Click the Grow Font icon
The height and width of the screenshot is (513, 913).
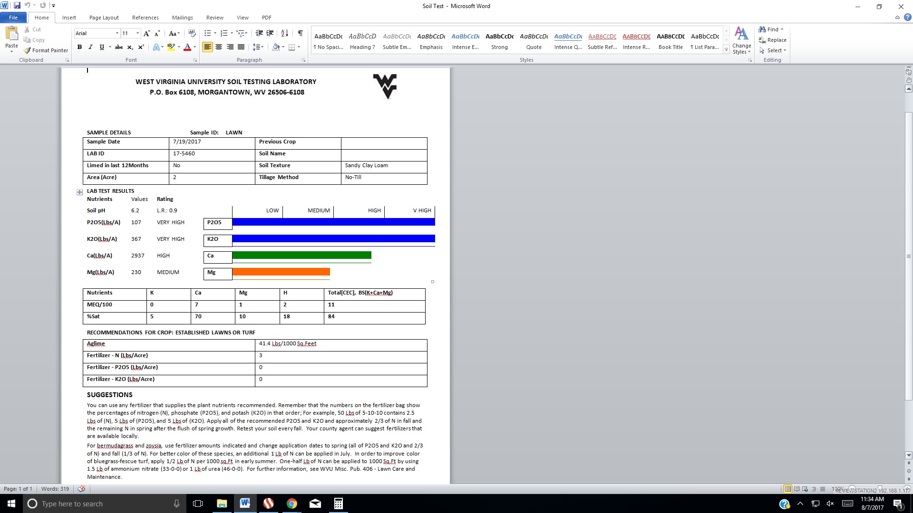coord(146,33)
